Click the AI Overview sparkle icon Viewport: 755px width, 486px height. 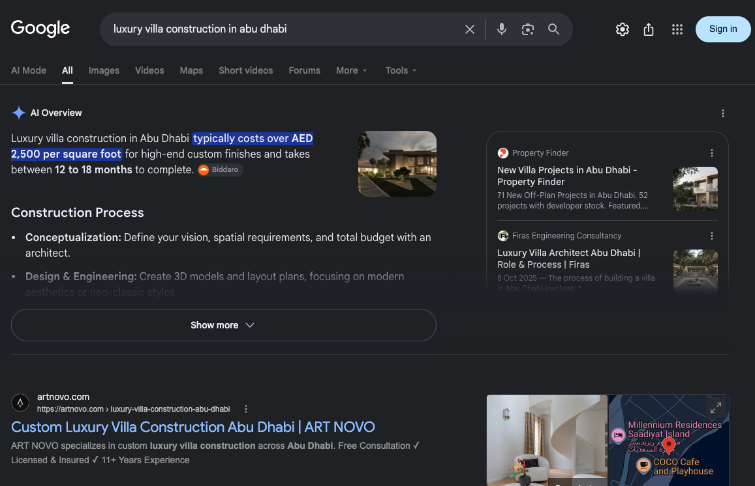click(19, 113)
